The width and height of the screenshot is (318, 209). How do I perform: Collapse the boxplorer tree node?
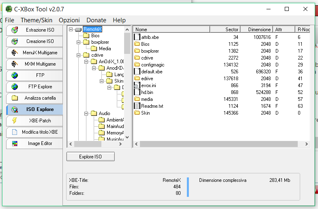point(78,42)
